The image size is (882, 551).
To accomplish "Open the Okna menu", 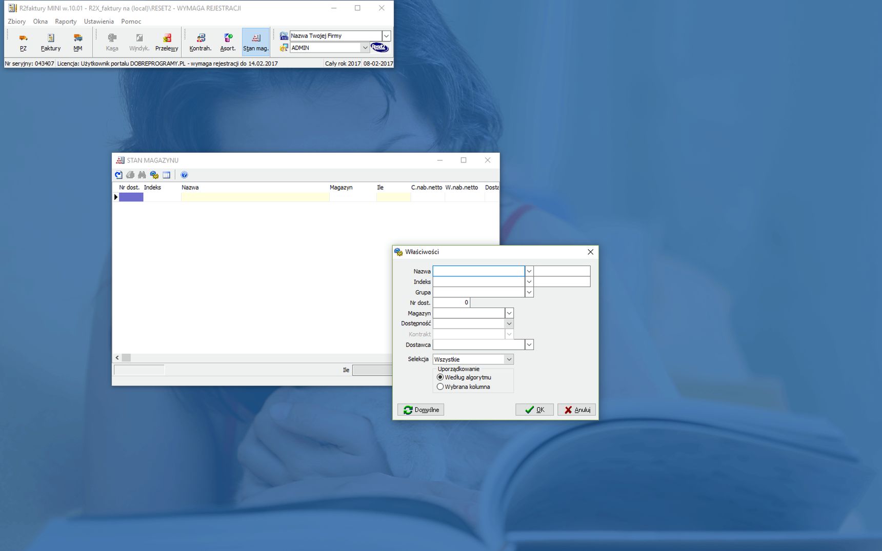I will 41,22.
